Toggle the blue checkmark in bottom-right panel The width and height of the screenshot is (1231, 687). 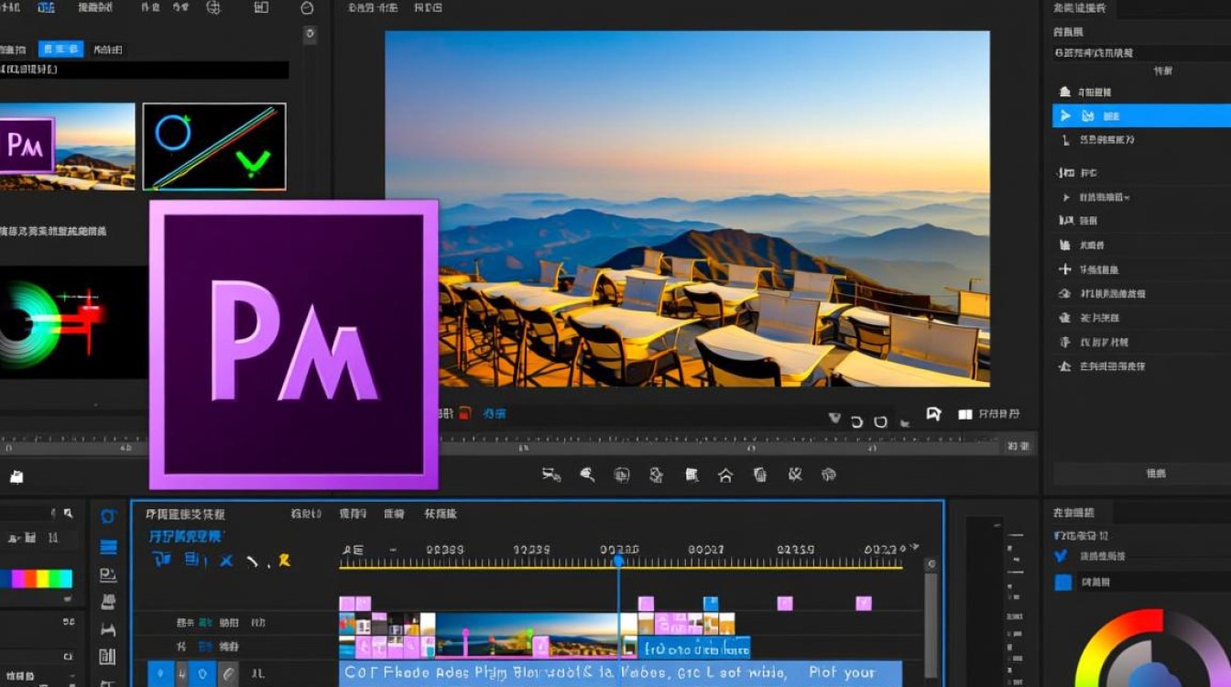[1062, 556]
